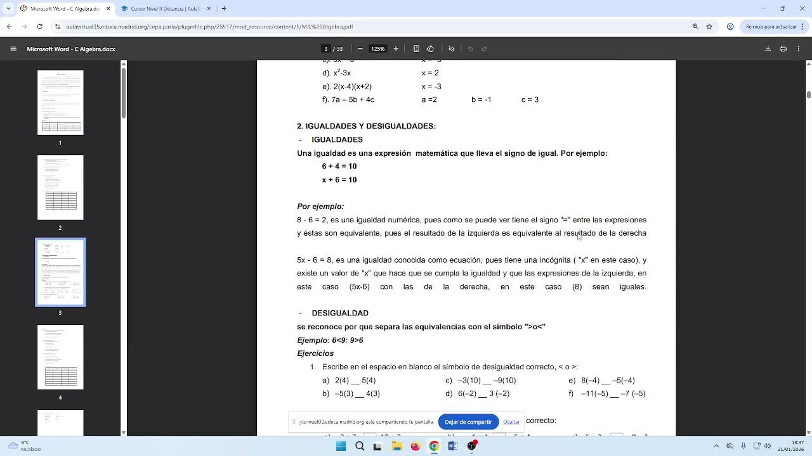The height and width of the screenshot is (456, 812).
Task: Close the Microsoft Word - C Algebra tab
Action: [x=108, y=9]
